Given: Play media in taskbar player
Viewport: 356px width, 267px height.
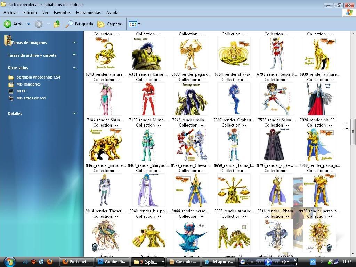Looking at the screenshot, I should 268,262.
